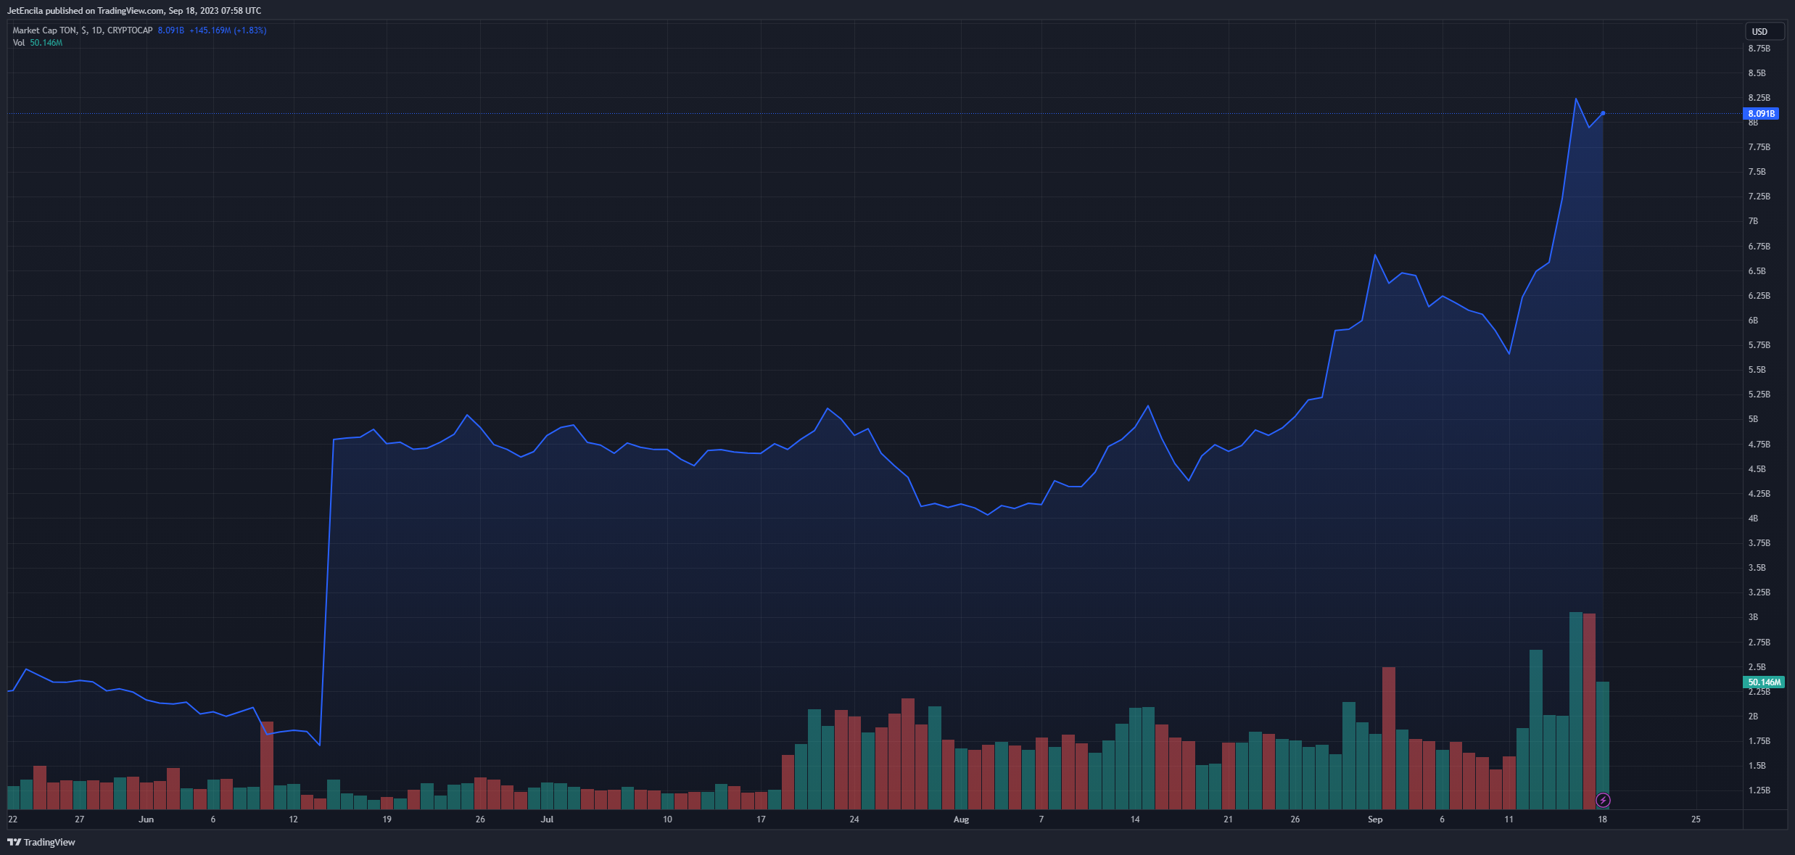
Task: Click the 8.25B price axis label
Action: point(1759,98)
